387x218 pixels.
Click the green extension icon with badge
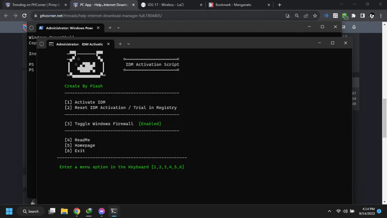tap(345, 16)
